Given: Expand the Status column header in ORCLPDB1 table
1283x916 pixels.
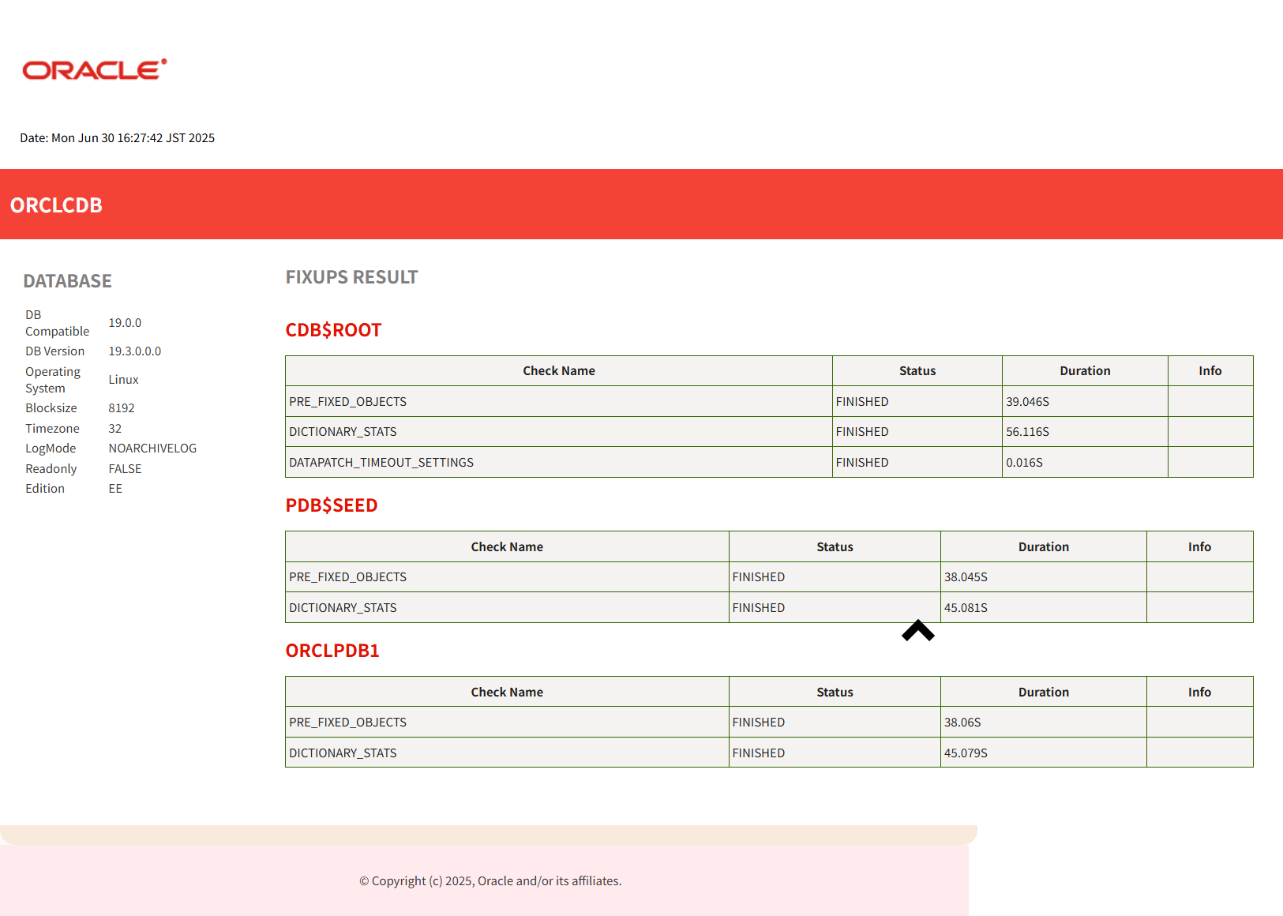Looking at the screenshot, I should (835, 691).
